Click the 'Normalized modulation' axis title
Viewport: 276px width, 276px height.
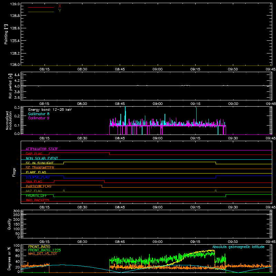pyautogui.click(x=9, y=120)
